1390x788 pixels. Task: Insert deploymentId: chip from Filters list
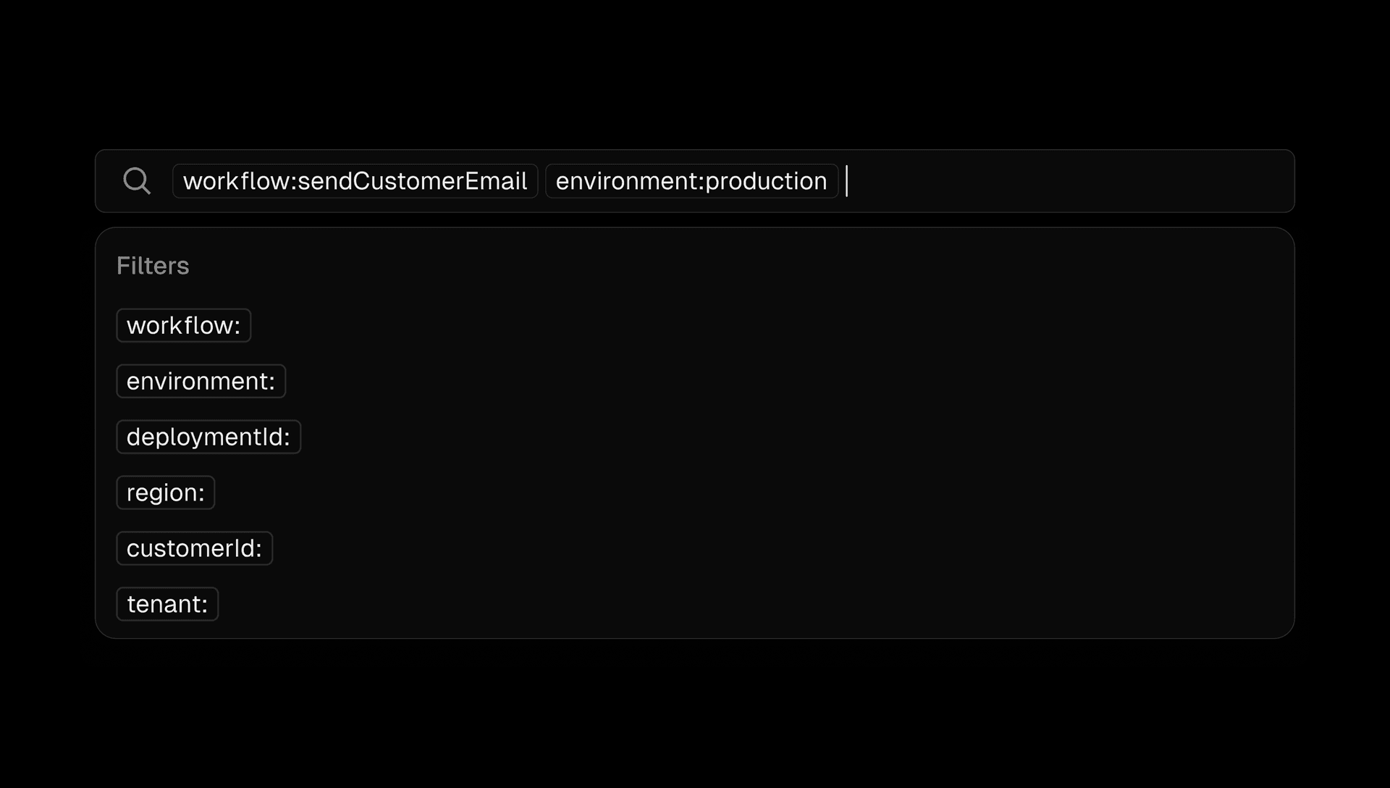[x=208, y=437]
